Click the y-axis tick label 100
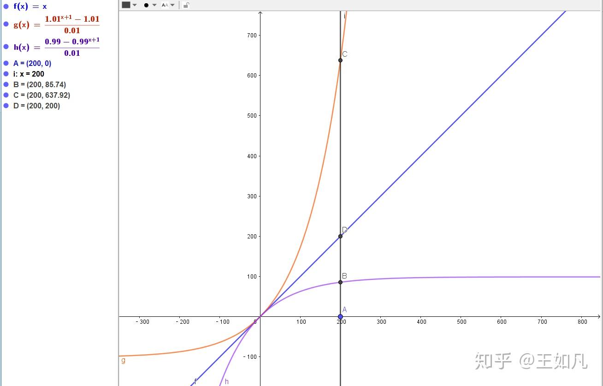Image resolution: width=603 pixels, height=386 pixels. tap(252, 276)
